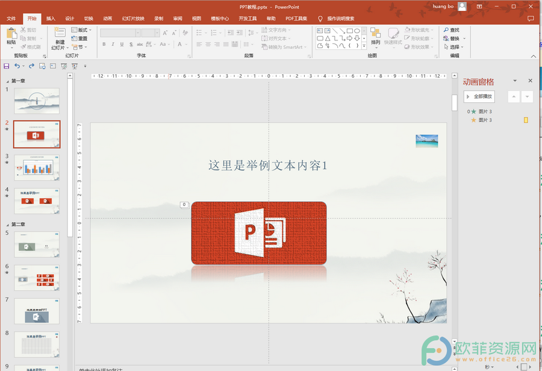This screenshot has height=371, width=542.
Task: Pick the oval shape in the shapes gallery
Action: [x=357, y=31]
